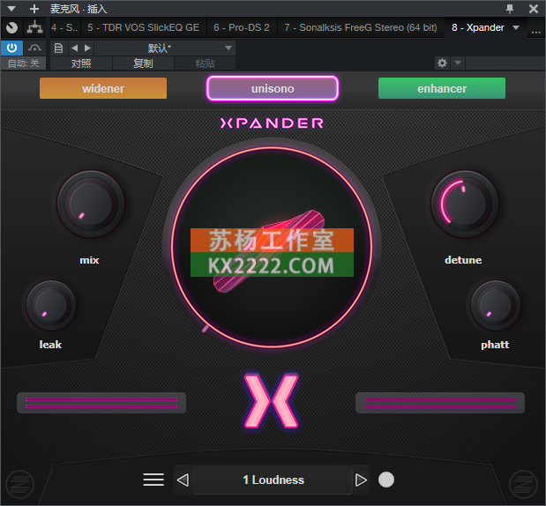Screen dimensions: 546x506
Task: Click the channel editor dial icon
Action: (11, 27)
